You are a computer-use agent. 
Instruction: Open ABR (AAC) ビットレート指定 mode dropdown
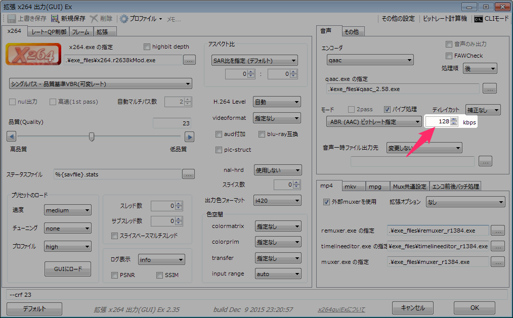(374, 121)
